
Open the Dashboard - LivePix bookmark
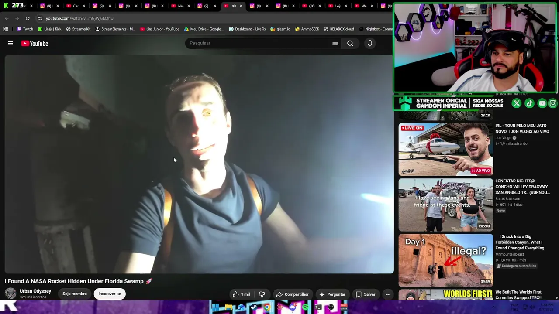(247, 29)
